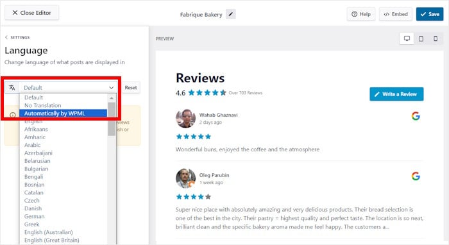Click the Fabrique Bakery feed title
449x245 pixels.
click(201, 15)
